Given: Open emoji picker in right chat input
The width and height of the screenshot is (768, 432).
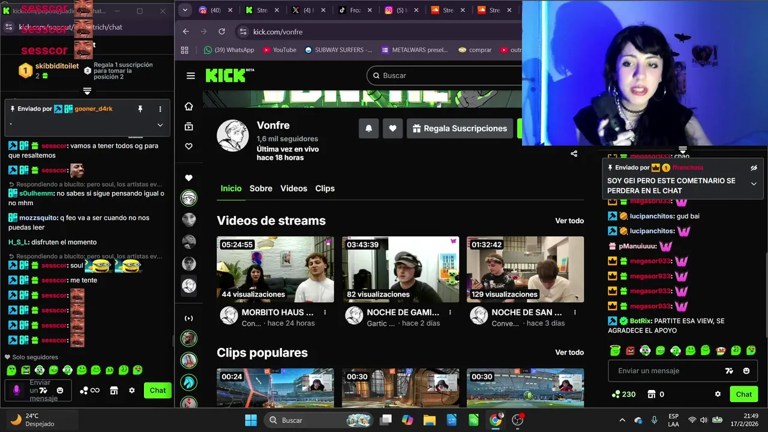Looking at the screenshot, I should (x=746, y=371).
